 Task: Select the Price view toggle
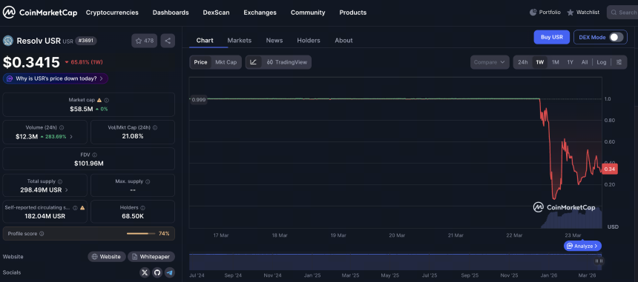coord(200,62)
